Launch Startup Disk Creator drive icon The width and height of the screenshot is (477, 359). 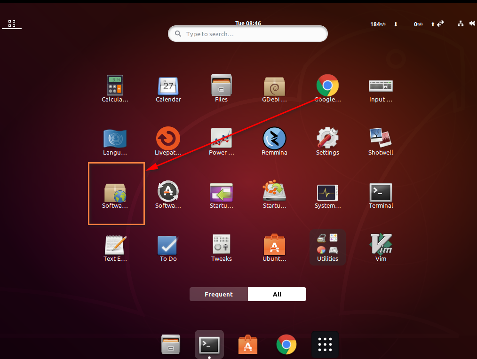click(274, 195)
